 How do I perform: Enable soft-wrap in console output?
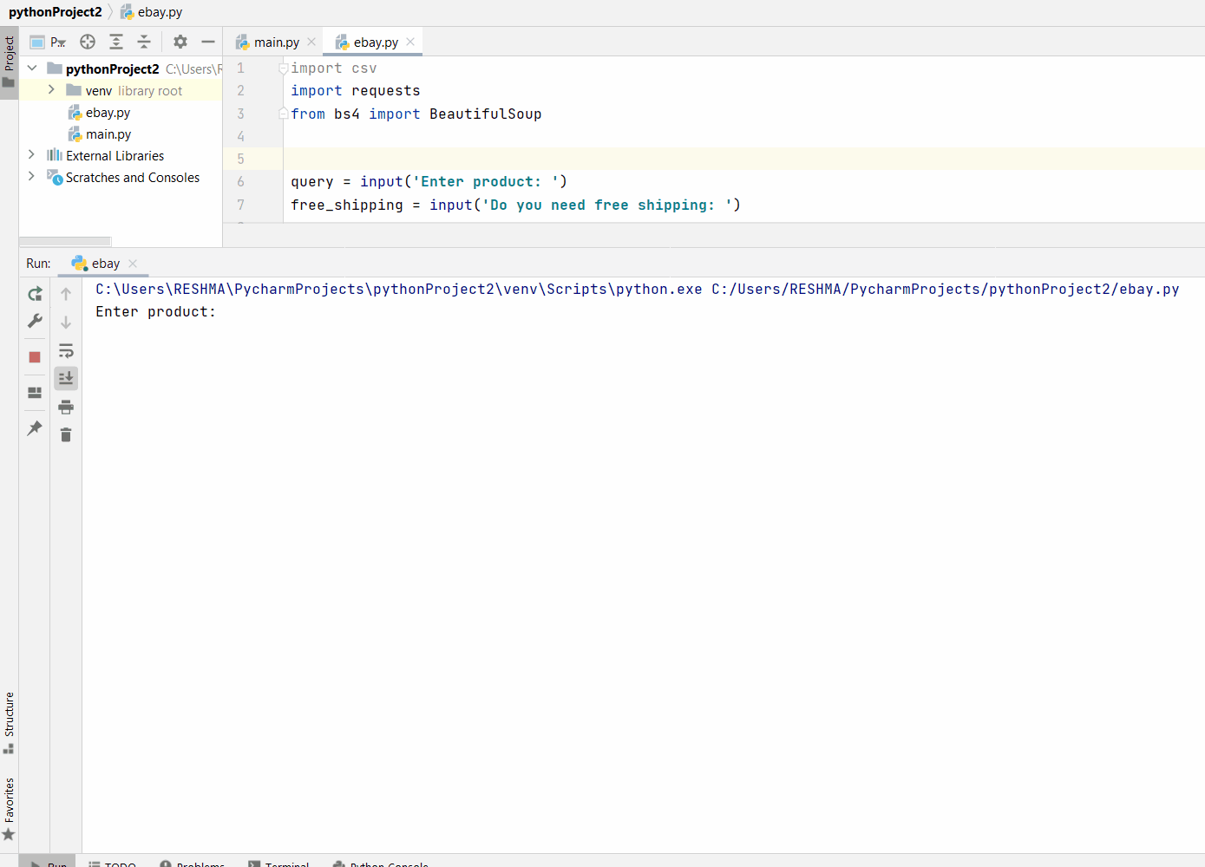[65, 350]
